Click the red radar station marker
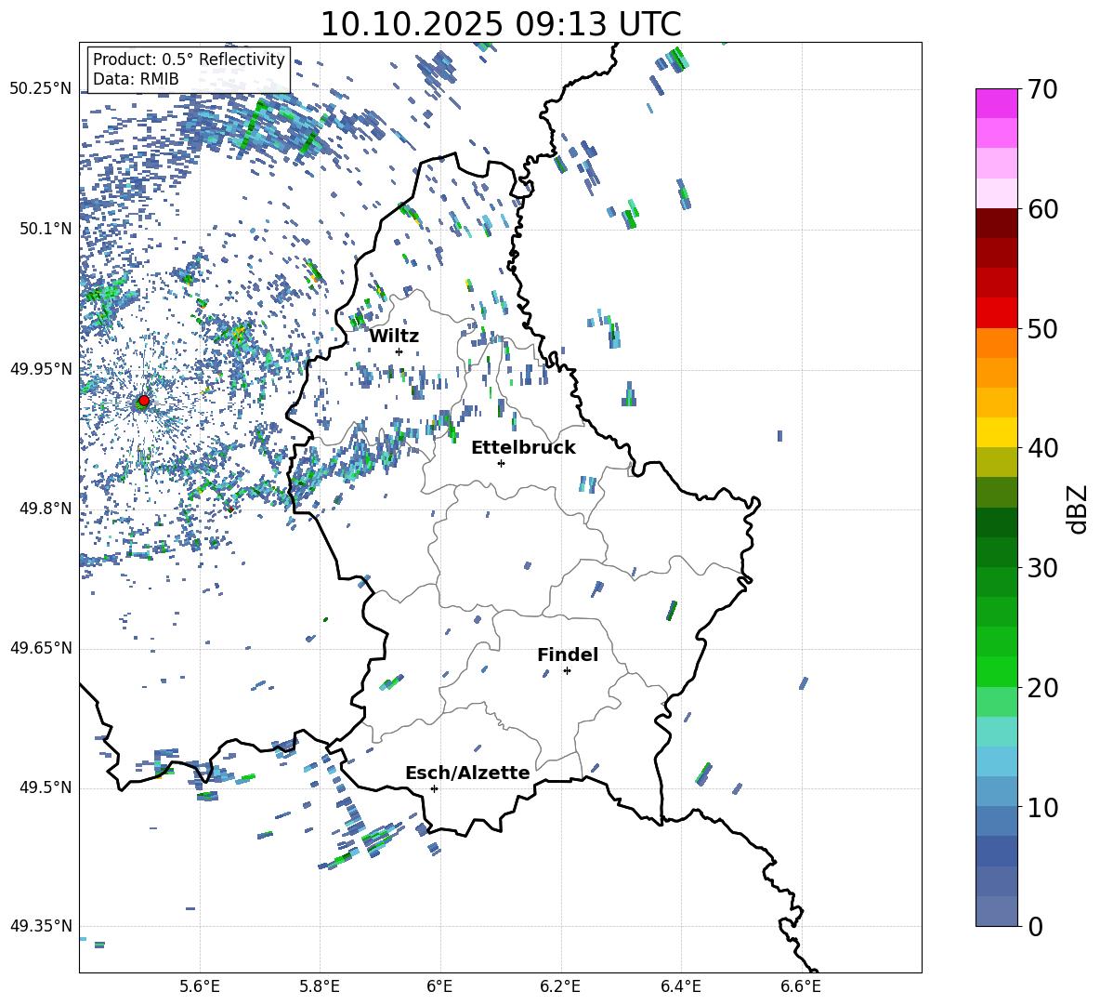The height and width of the screenshot is (1005, 1100). [x=143, y=401]
